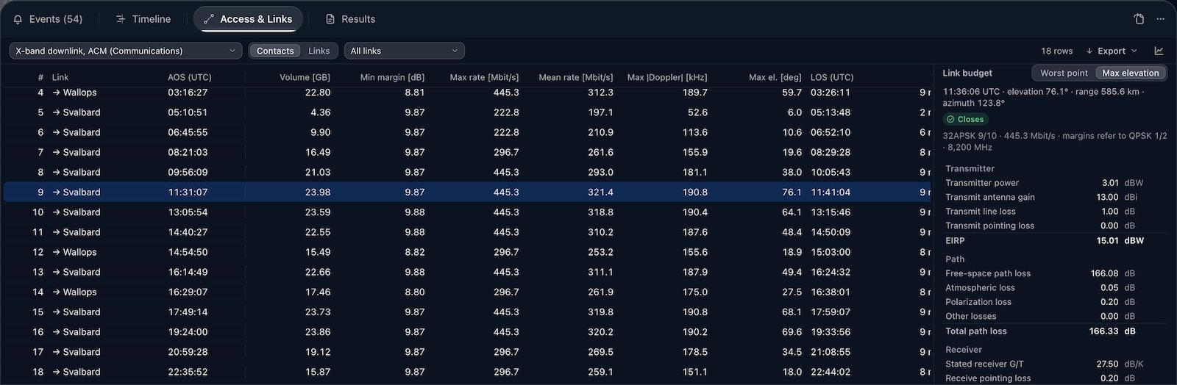The height and width of the screenshot is (385, 1177).
Task: Click Polarization loss 0.20 value
Action: click(1109, 301)
